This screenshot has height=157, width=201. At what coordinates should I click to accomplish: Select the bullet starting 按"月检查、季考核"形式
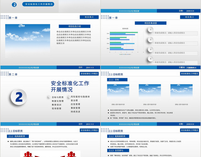[x=132, y=118]
